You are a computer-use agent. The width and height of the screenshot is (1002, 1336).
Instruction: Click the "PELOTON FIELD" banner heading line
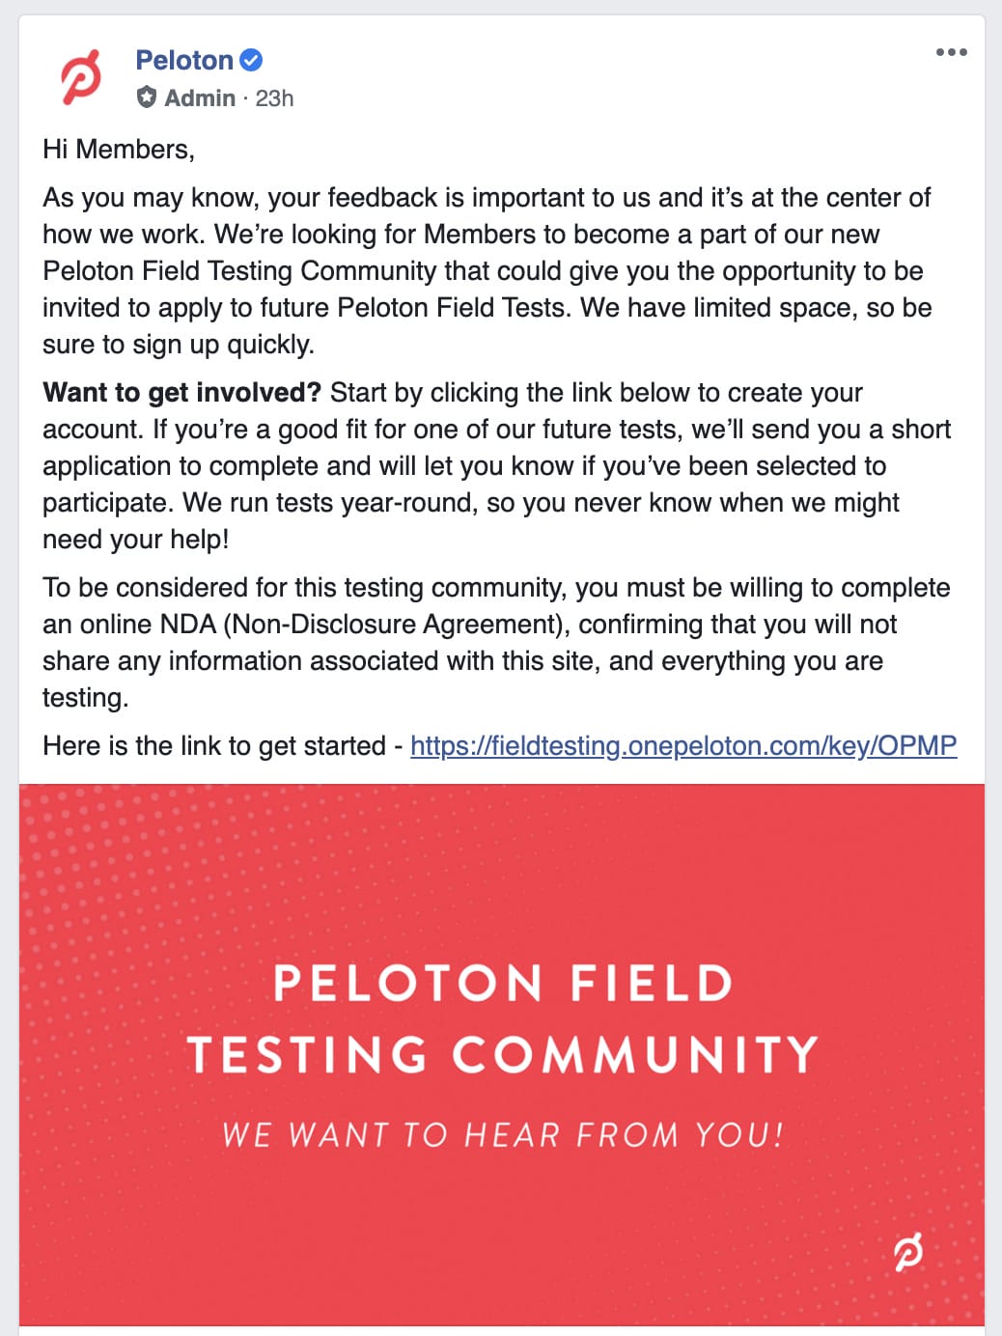[502, 984]
